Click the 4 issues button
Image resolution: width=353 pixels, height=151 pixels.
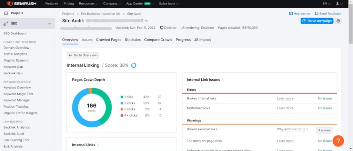pos(324,130)
